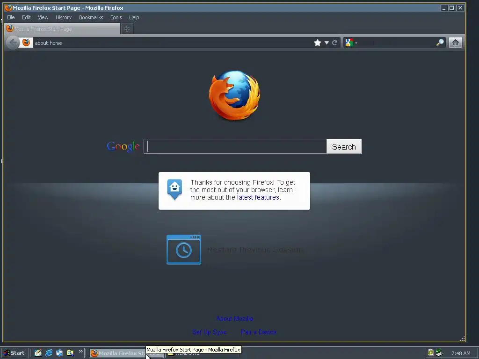Image resolution: width=479 pixels, height=359 pixels.
Task: Open the Edit menu
Action: pyautogui.click(x=26, y=17)
